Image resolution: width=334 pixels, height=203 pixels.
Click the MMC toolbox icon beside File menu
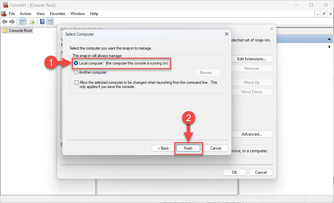click(4, 14)
